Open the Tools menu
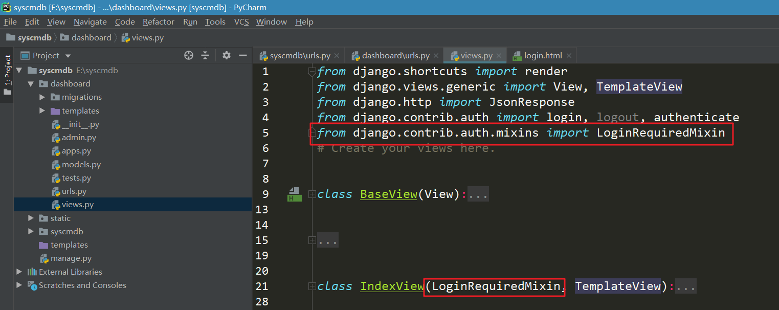Screen dimensions: 779x310 tap(215, 21)
